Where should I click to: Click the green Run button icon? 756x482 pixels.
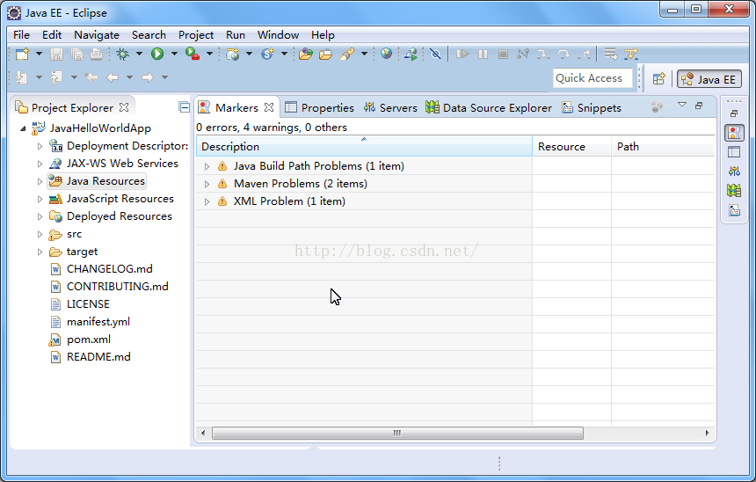point(157,54)
